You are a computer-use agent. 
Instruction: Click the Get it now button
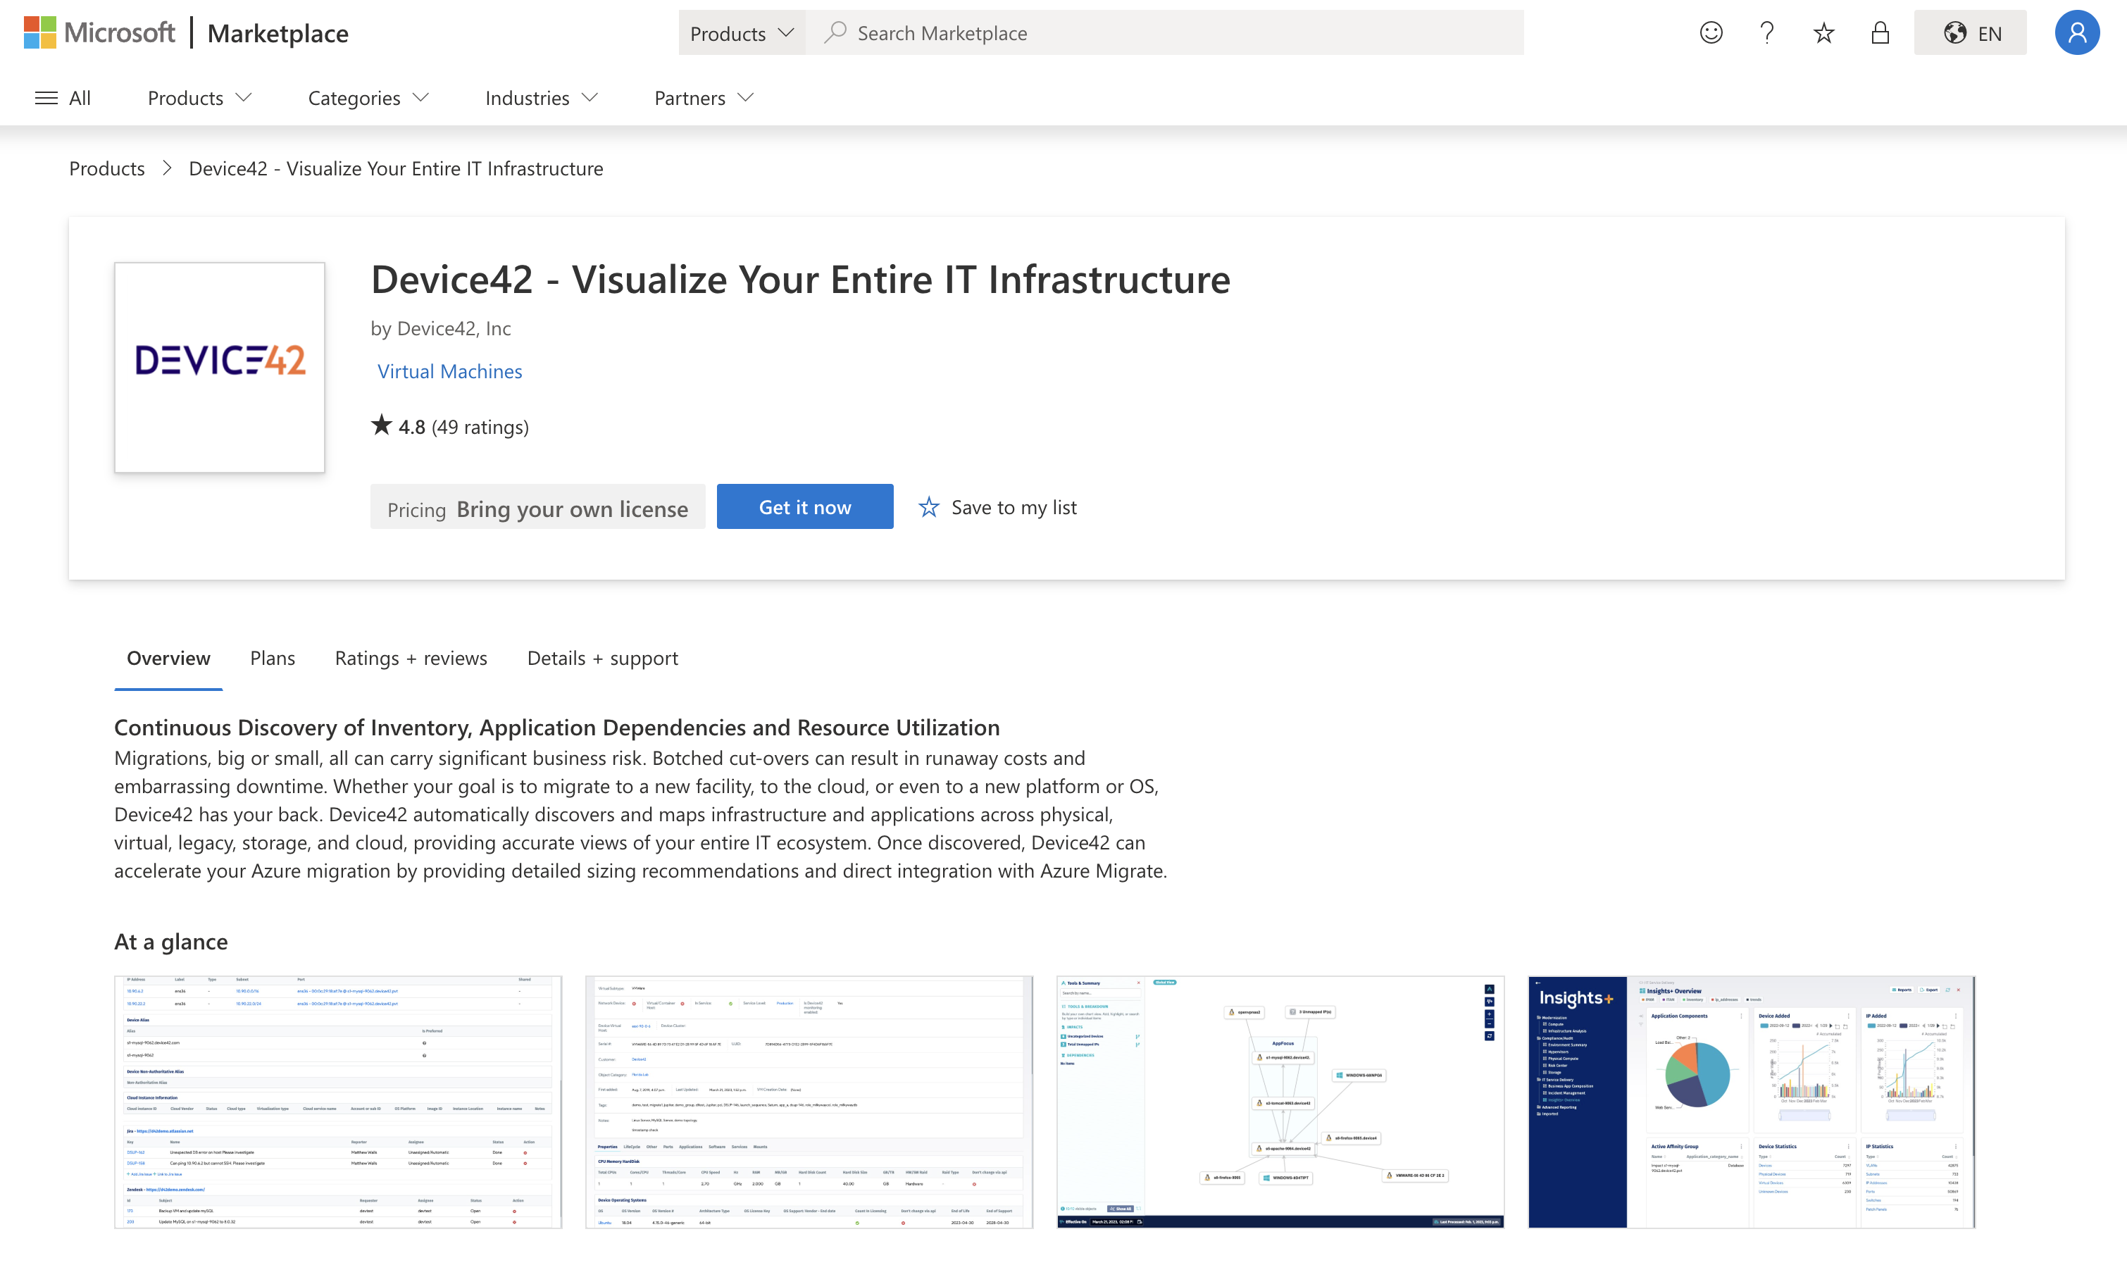tap(804, 507)
